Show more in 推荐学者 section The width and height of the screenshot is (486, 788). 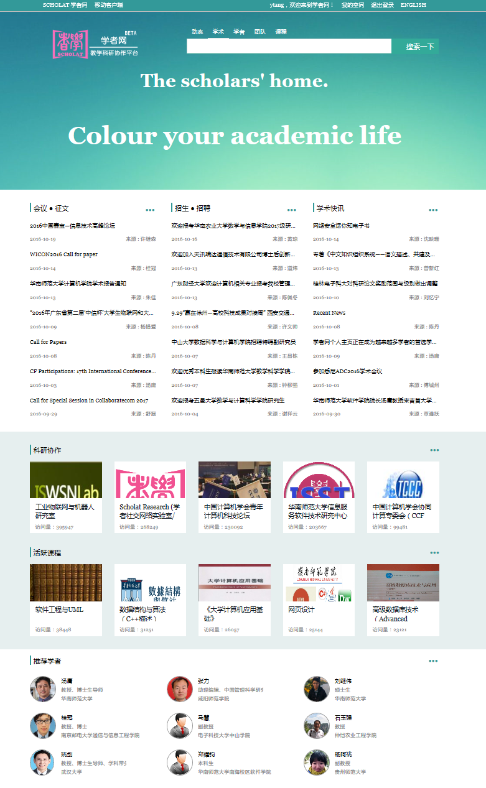pyautogui.click(x=433, y=661)
